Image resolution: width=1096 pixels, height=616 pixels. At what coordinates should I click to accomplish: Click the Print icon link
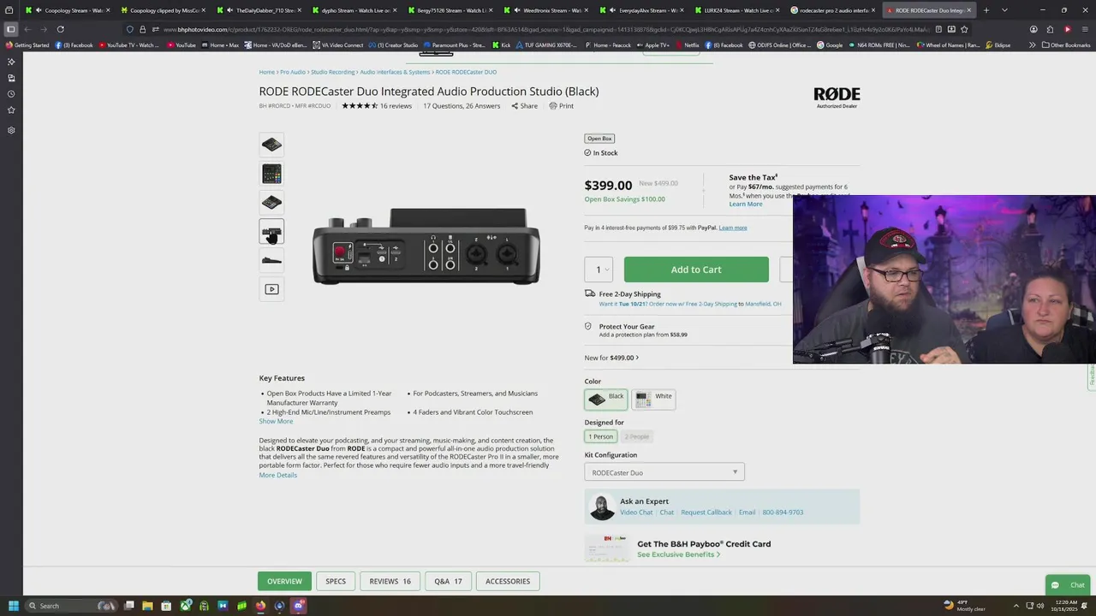tap(562, 106)
